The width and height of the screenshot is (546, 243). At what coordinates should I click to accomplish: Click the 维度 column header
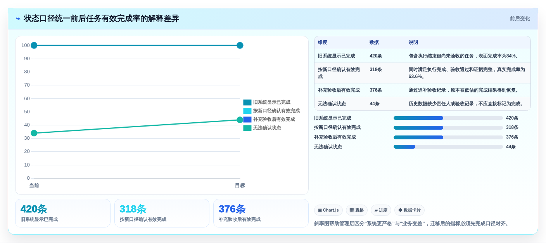323,43
